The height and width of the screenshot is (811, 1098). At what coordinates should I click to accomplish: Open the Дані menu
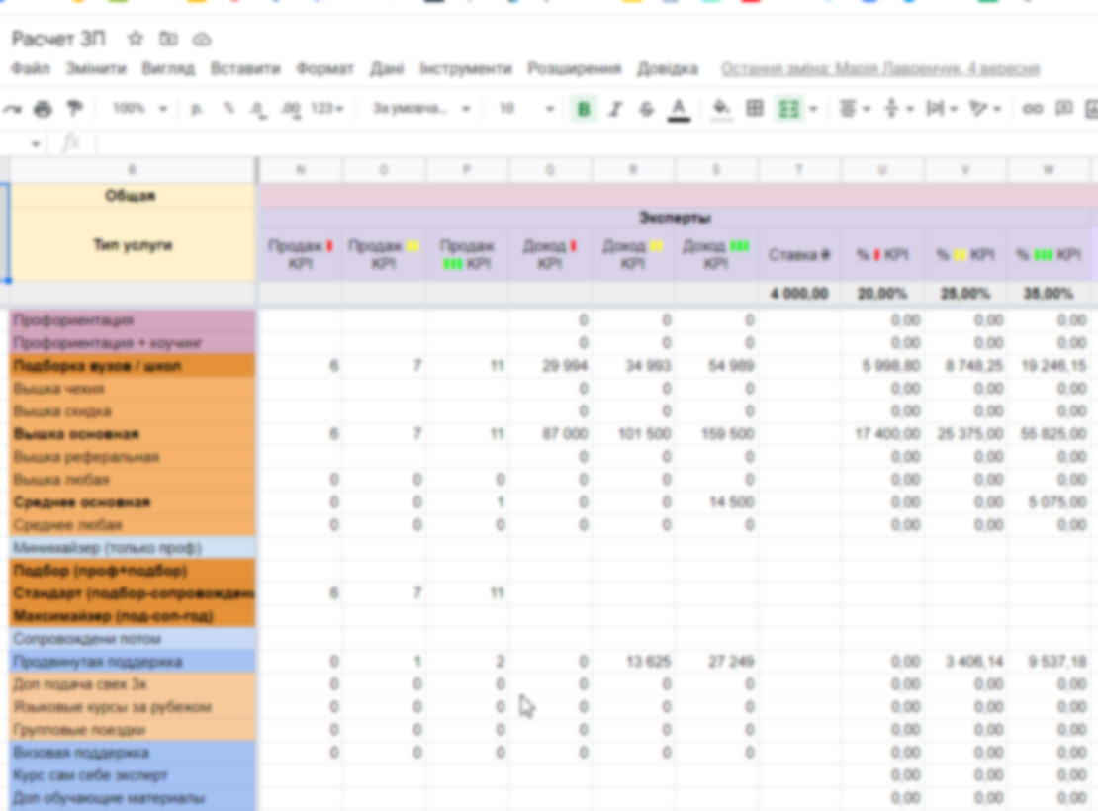point(387,68)
